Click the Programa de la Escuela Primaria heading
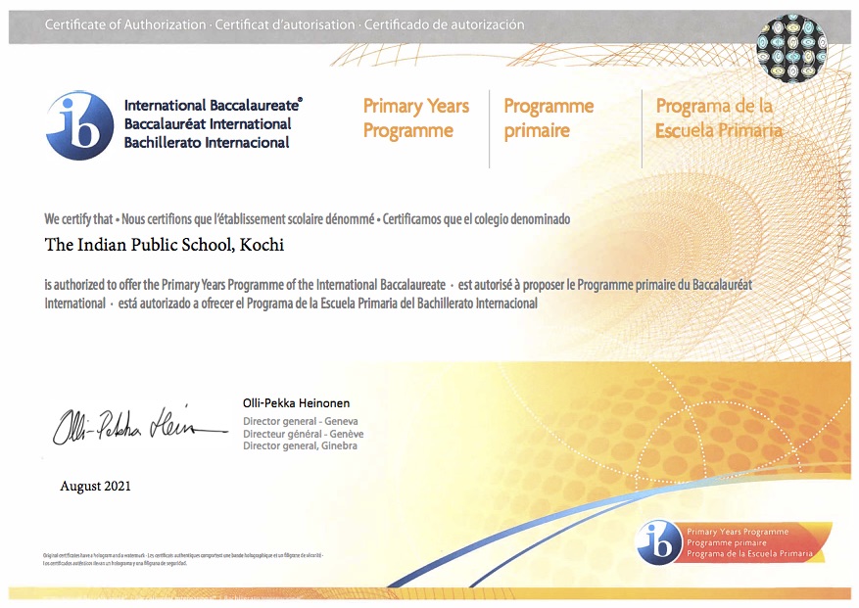This screenshot has height=608, width=859. coord(718,118)
